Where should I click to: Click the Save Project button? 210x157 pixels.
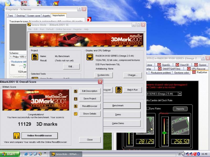[90, 99]
